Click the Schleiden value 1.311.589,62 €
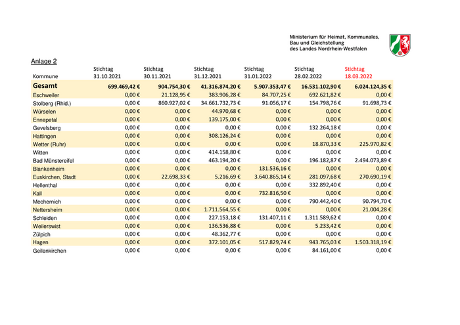This screenshot has width=460, height=325. pos(317,217)
